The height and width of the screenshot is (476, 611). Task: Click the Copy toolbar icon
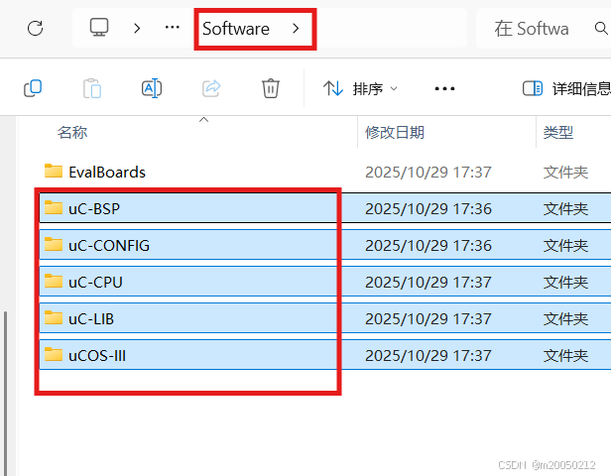[x=33, y=88]
